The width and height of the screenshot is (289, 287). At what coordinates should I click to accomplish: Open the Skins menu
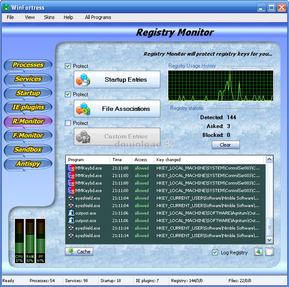(49, 17)
